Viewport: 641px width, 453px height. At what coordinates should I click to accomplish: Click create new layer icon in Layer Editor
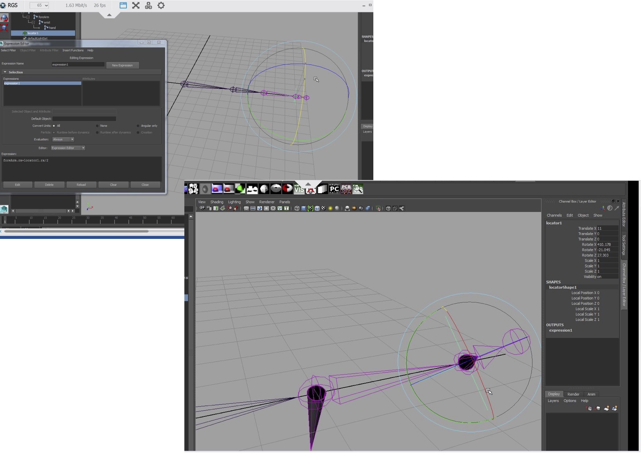[606, 408]
